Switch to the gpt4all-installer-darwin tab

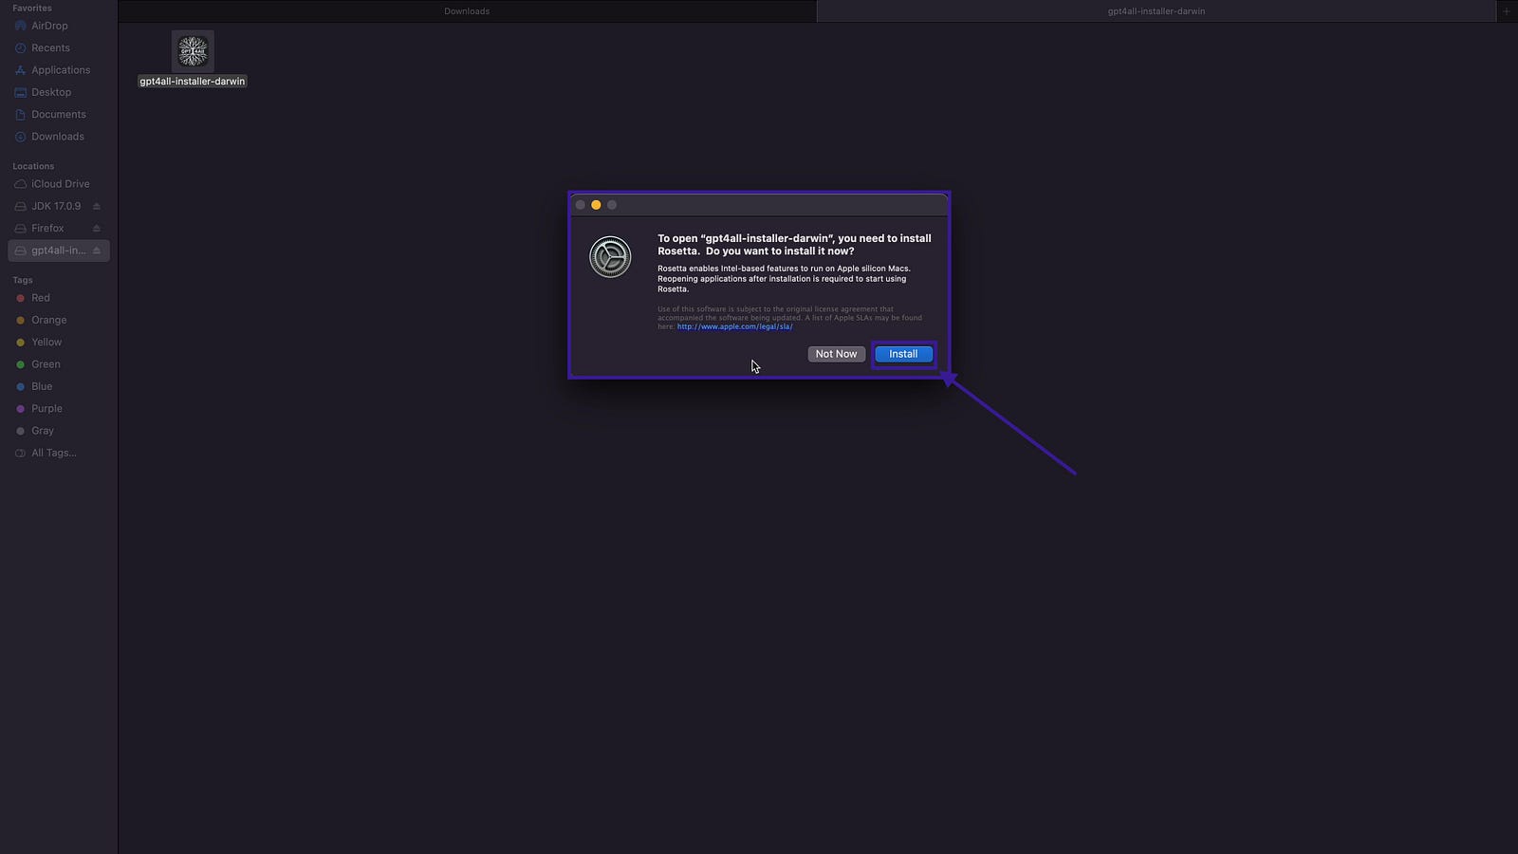point(1156,11)
